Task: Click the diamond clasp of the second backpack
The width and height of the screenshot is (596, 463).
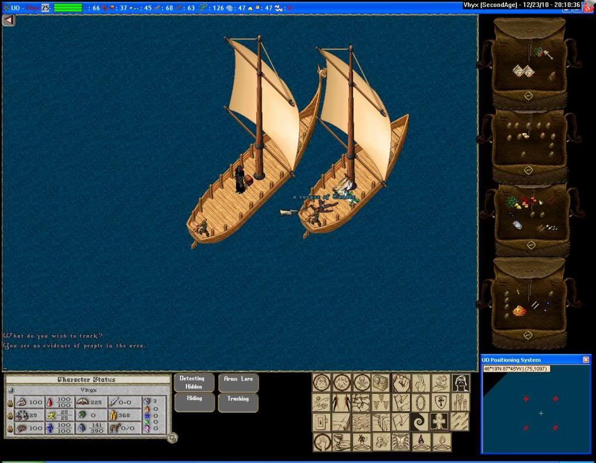Action: pos(529,170)
